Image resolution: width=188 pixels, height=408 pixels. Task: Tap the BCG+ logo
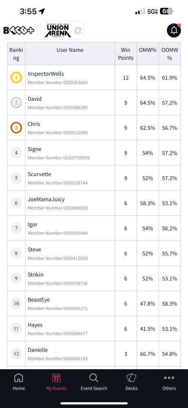(19, 31)
